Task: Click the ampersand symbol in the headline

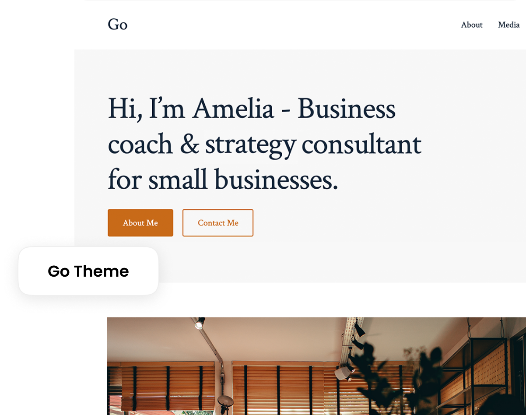Action: pyautogui.click(x=189, y=144)
